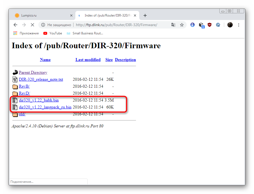This screenshot has width=254, height=194.
Task: Open the RevB/ folder
Action: pyautogui.click(x=24, y=86)
